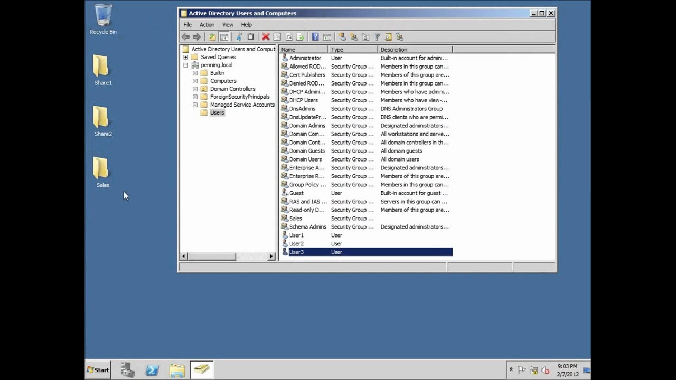The height and width of the screenshot is (380, 676).
Task: Click the tree pane scrollbar right arrow
Action: [x=271, y=256]
